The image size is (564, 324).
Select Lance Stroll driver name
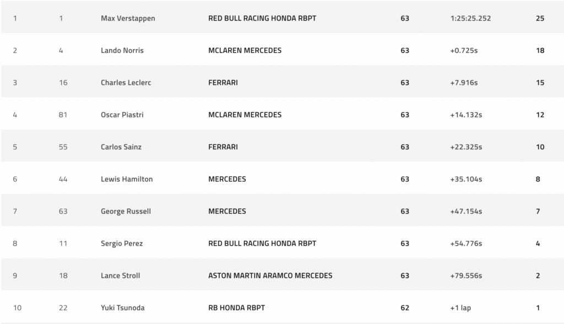pos(120,276)
